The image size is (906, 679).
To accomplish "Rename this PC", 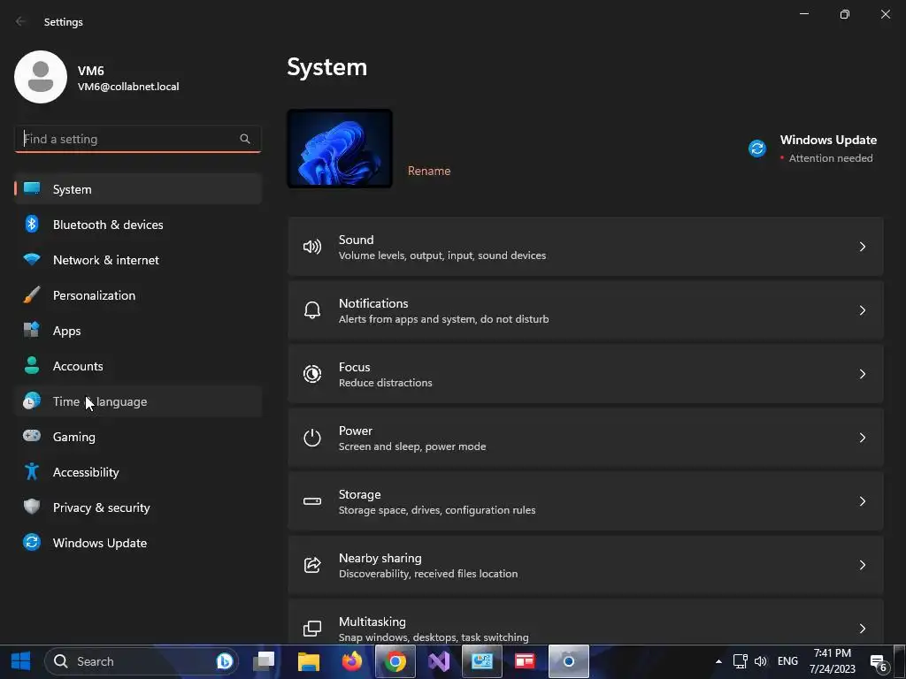I will click(x=429, y=171).
